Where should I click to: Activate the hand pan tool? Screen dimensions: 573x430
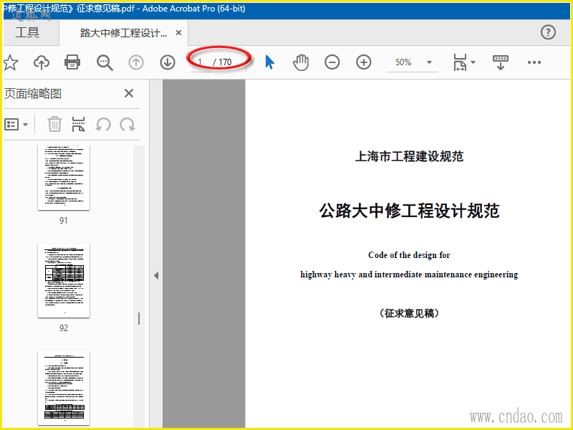tap(301, 62)
